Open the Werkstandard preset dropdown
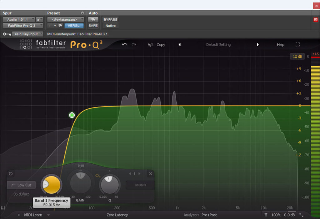Screen dimensions: 320x219 coord(66,20)
